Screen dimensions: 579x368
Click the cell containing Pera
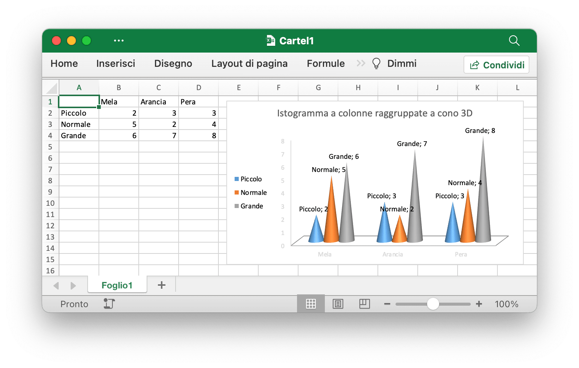click(x=199, y=102)
